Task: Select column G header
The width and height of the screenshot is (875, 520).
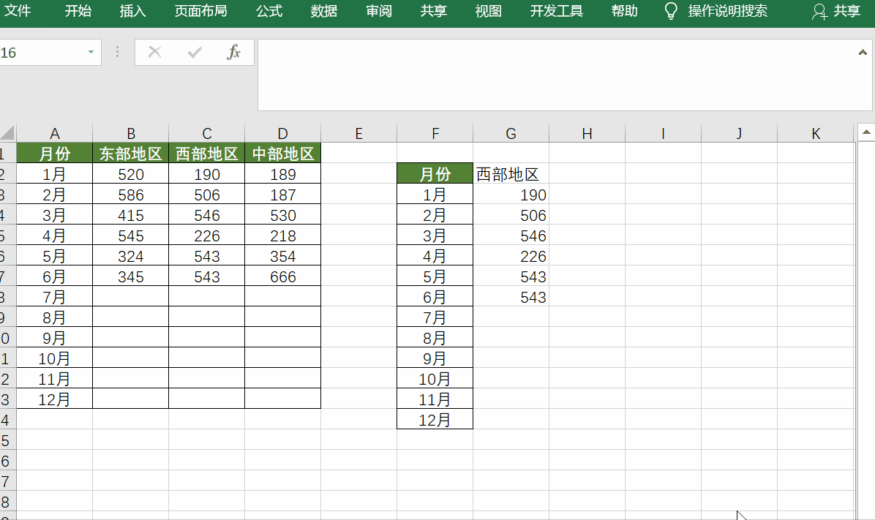Action: pos(511,133)
